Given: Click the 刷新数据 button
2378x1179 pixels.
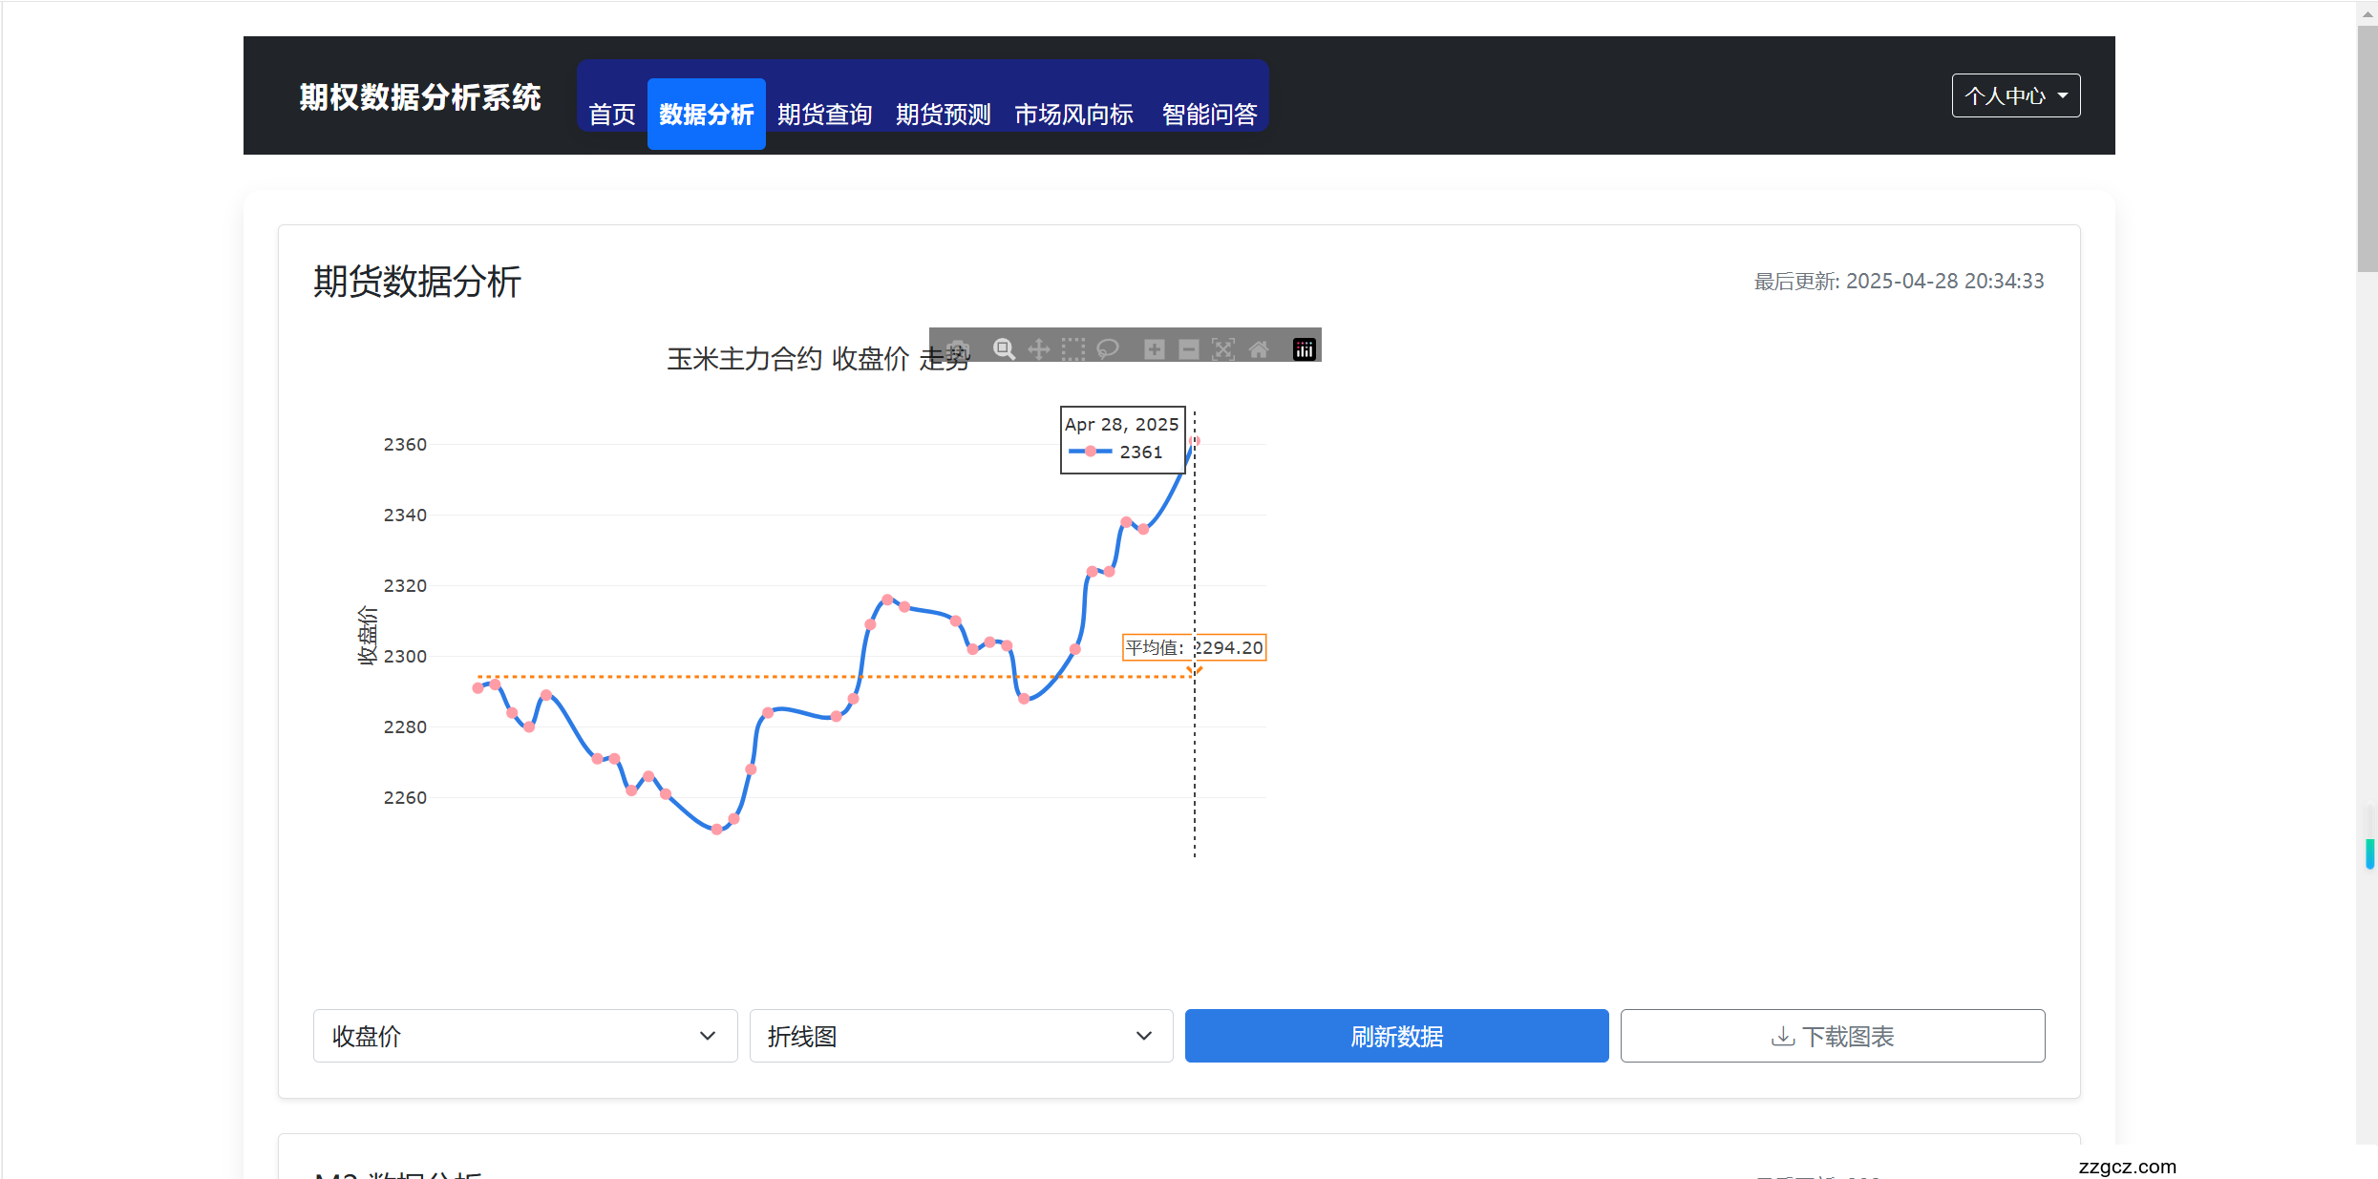Looking at the screenshot, I should (x=1395, y=1036).
